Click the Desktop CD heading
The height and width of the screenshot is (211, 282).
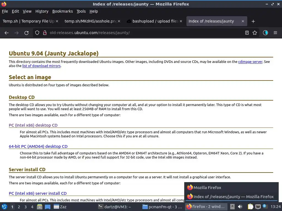(21, 97)
